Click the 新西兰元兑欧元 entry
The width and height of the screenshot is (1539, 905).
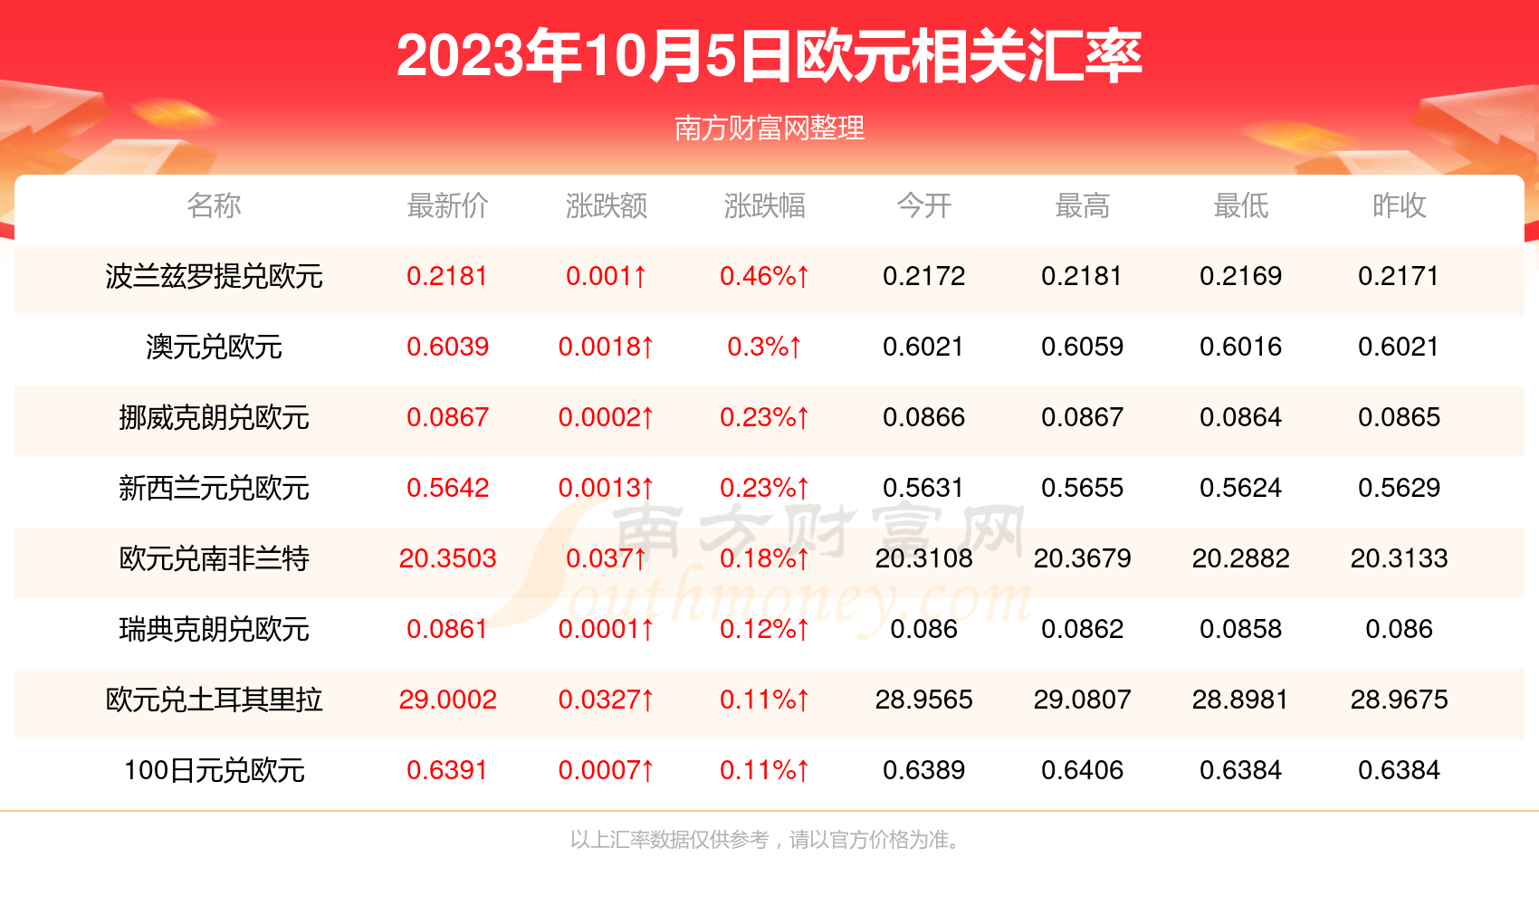[x=214, y=488]
